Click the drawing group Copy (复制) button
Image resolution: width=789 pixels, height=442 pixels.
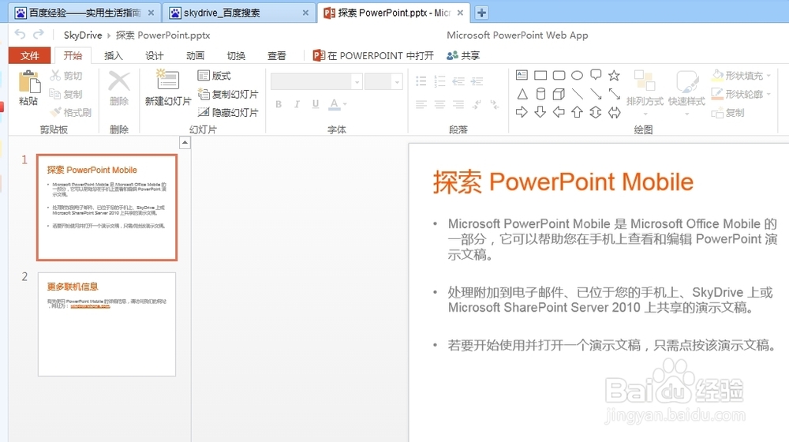[x=727, y=113]
